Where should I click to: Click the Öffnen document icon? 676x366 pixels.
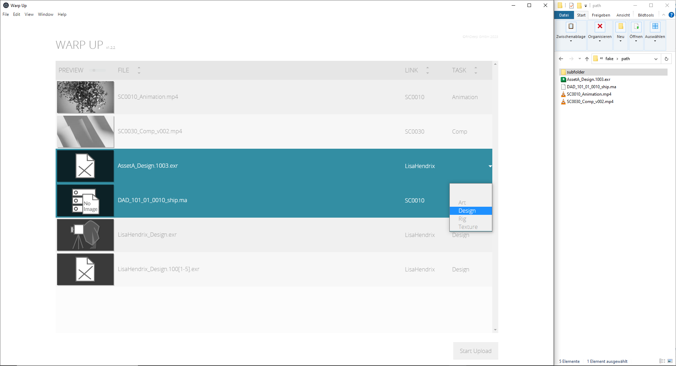click(636, 27)
